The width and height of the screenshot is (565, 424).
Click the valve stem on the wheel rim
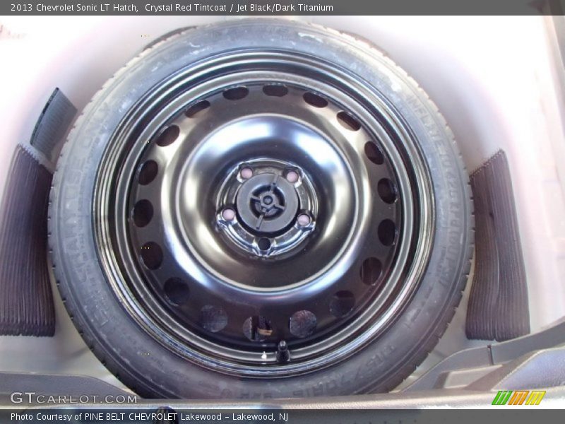click(282, 351)
